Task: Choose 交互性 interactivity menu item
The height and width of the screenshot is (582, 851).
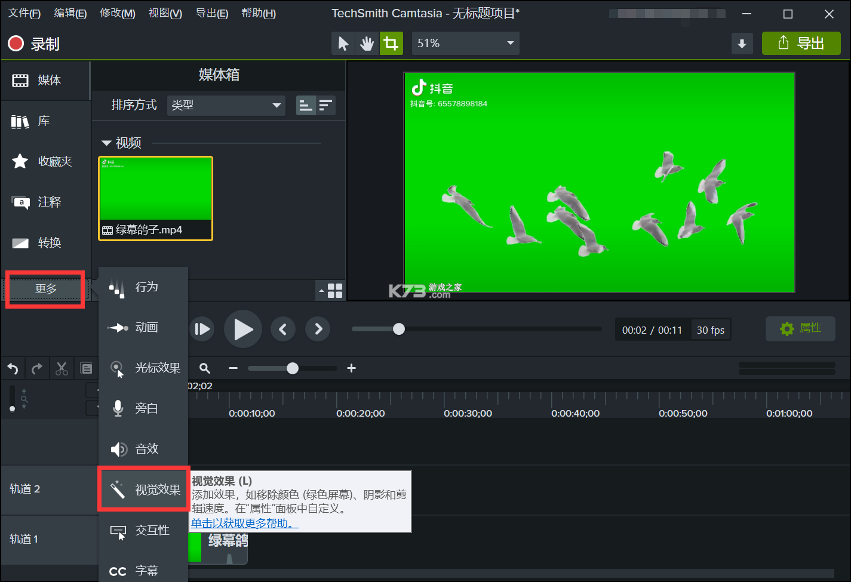Action: (x=143, y=530)
